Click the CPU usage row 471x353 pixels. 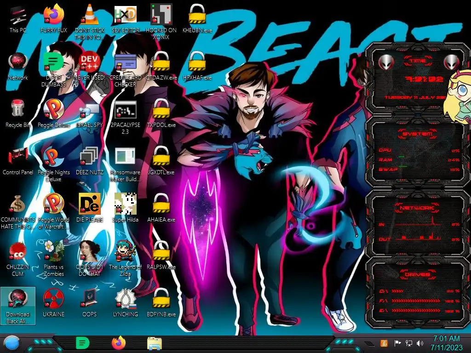click(419, 150)
